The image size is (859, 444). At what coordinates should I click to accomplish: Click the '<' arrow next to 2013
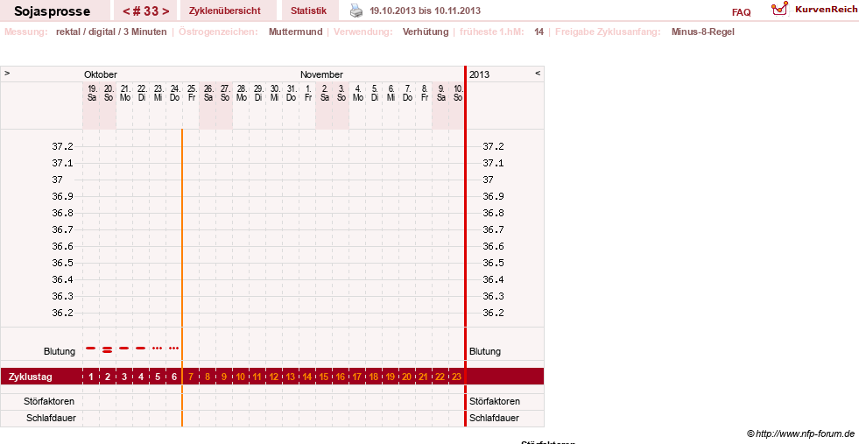point(538,73)
